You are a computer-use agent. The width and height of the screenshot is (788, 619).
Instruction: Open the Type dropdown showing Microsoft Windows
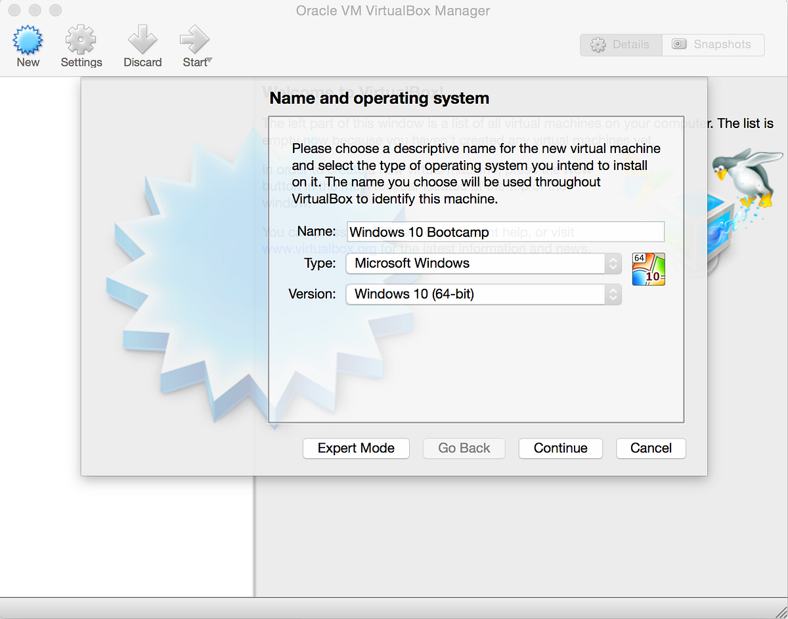483,263
